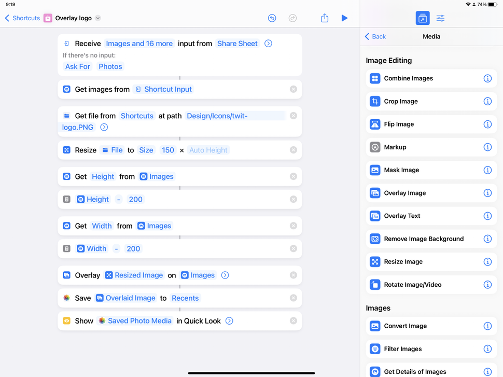Select the Overlay Text action
Image resolution: width=503 pixels, height=377 pixels.
pos(430,216)
